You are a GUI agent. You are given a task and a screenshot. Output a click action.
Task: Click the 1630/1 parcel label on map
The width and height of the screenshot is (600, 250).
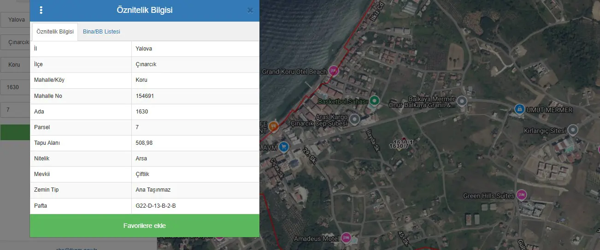404,142
